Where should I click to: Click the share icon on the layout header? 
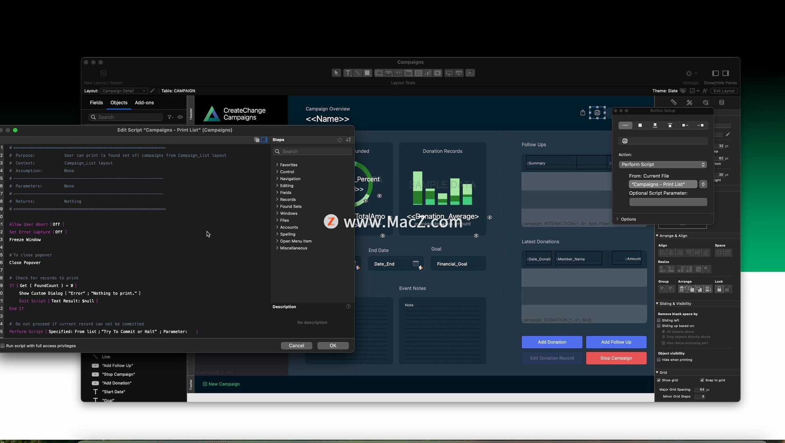pos(583,113)
